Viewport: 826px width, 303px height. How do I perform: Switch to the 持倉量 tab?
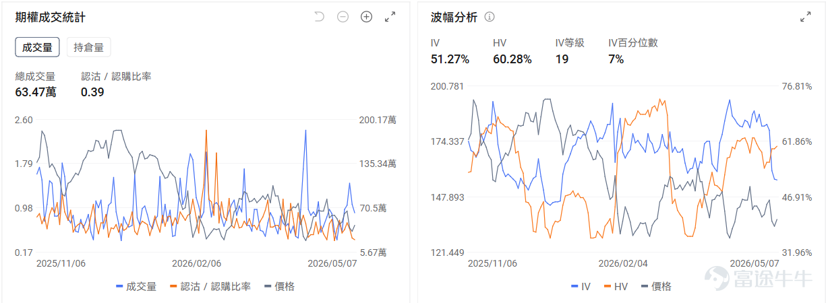pyautogui.click(x=88, y=47)
